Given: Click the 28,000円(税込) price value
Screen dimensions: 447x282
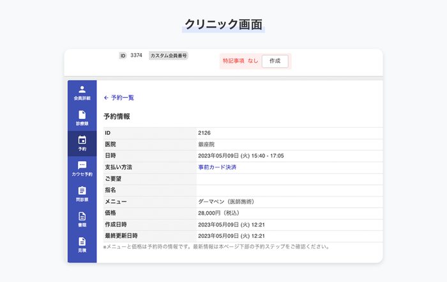Looking at the screenshot, I should tap(220, 213).
